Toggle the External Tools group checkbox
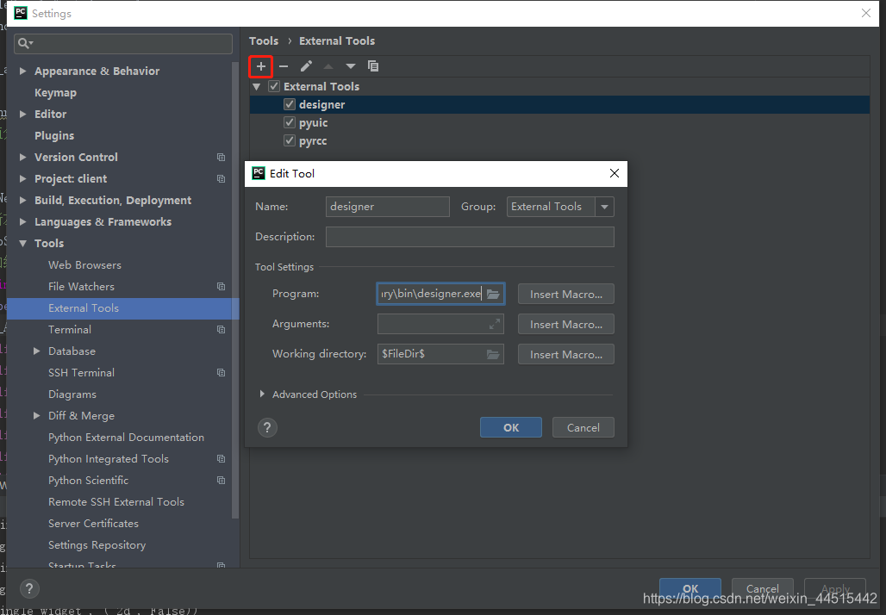886x615 pixels. coord(274,86)
